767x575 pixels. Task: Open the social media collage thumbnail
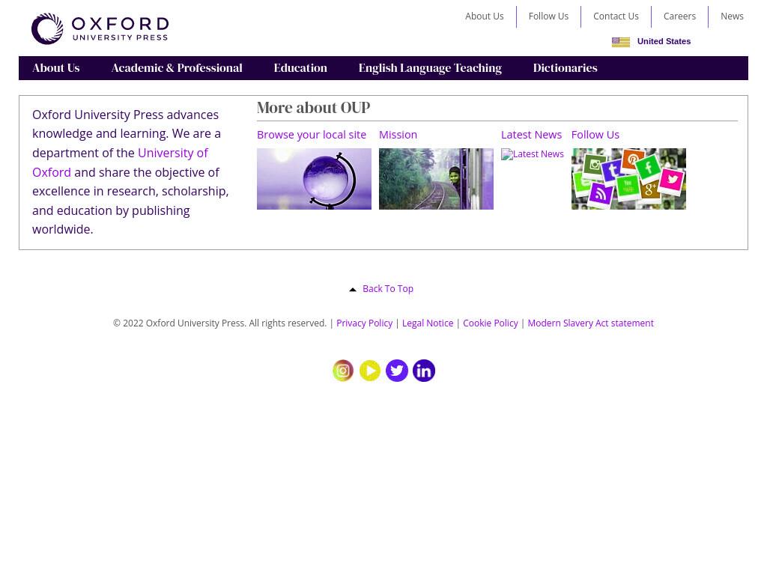pos(628,179)
